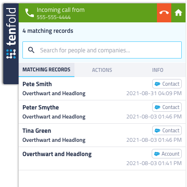This screenshot has width=187, height=187.
Task: Click the incoming caller number 555-555-4444
Action: [54, 17]
